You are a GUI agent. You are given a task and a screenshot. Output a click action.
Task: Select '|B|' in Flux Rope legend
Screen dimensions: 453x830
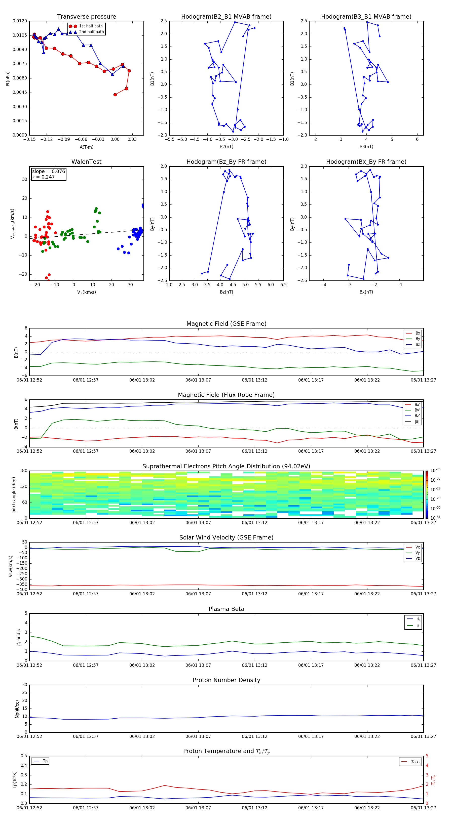click(413, 422)
